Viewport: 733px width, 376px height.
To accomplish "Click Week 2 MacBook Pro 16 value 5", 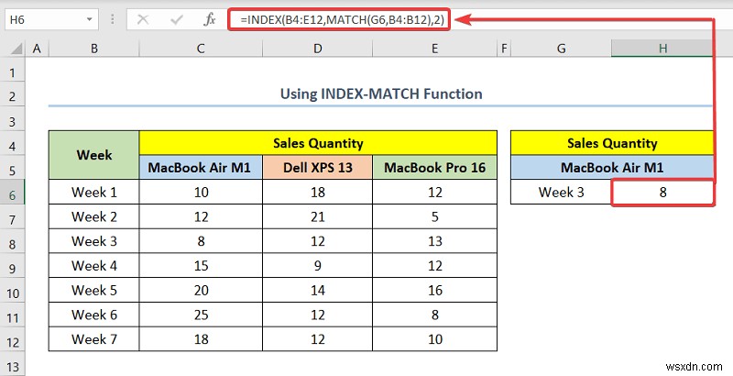I will pos(434,216).
